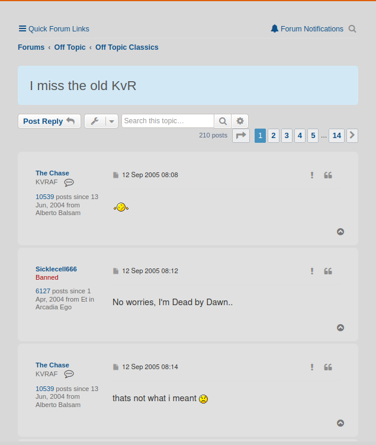Screen dimensions: 376x445
Task: Focus the Search this topic field
Action: pyautogui.click(x=168, y=121)
